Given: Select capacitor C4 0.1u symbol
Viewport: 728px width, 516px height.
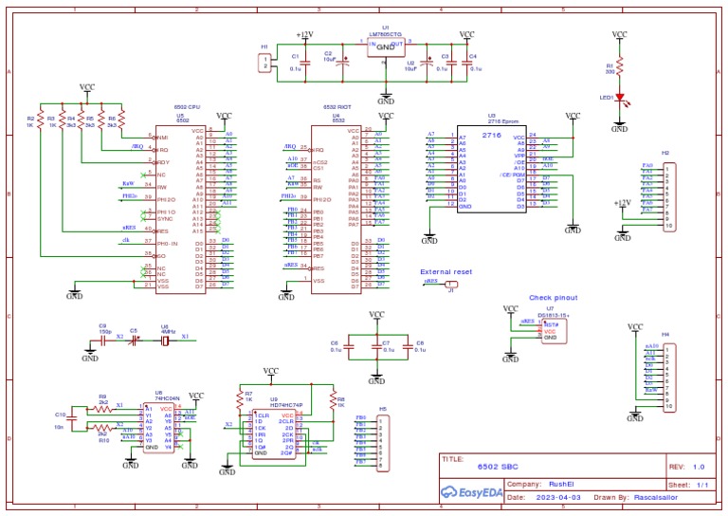Looking at the screenshot, I should [466, 64].
